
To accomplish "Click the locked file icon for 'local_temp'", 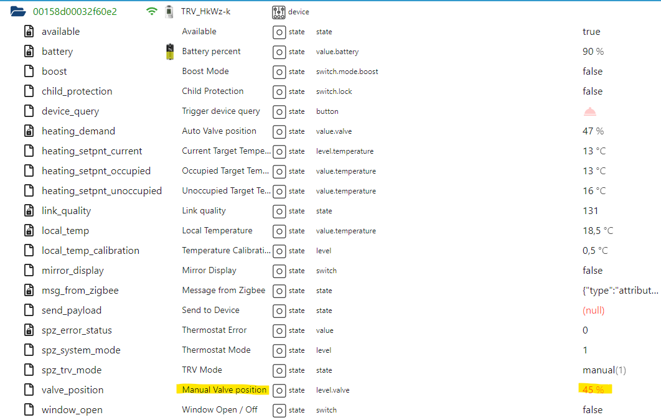I will 29,230.
